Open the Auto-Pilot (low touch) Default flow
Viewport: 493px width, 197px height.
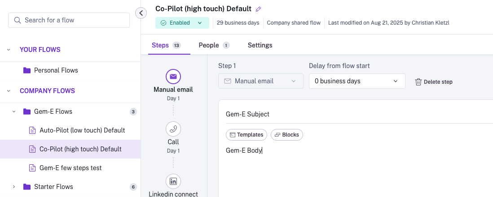pos(82,130)
